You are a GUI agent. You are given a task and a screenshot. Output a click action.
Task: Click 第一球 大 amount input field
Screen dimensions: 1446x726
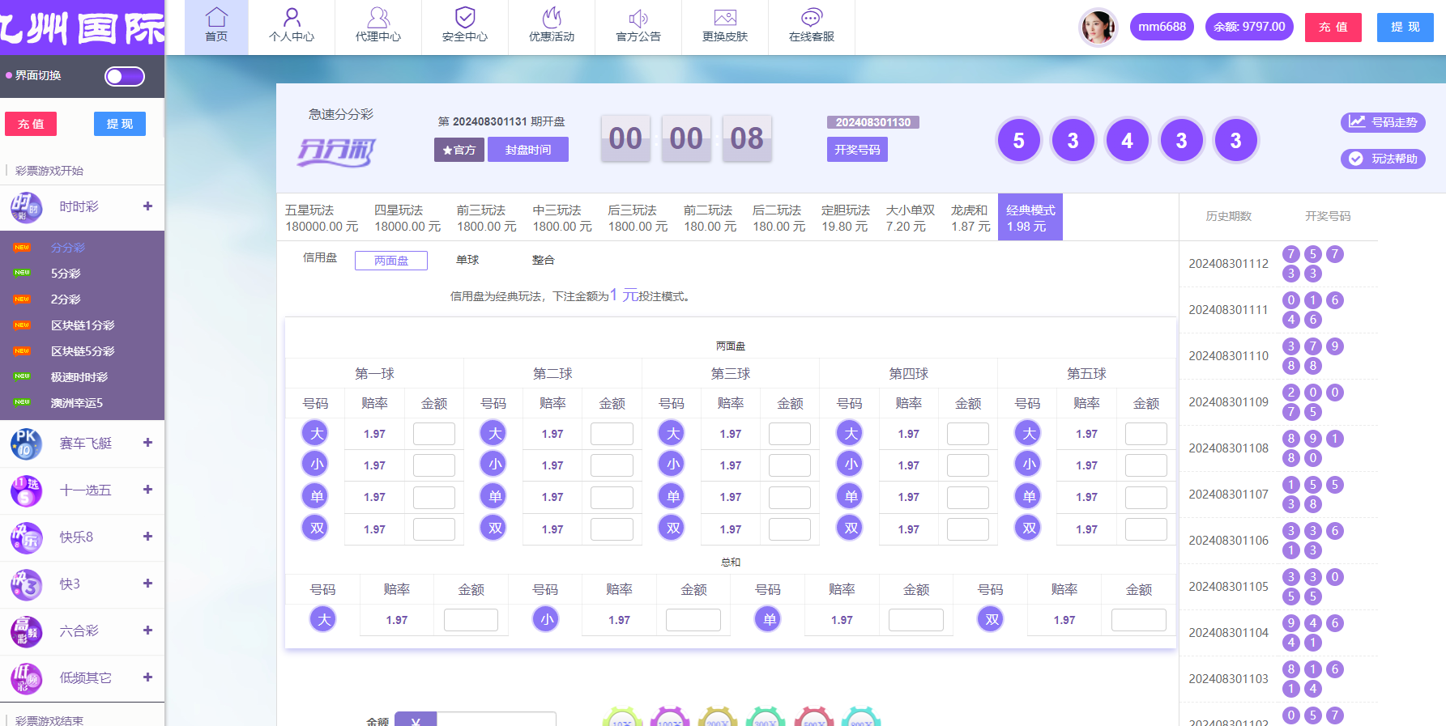point(433,434)
